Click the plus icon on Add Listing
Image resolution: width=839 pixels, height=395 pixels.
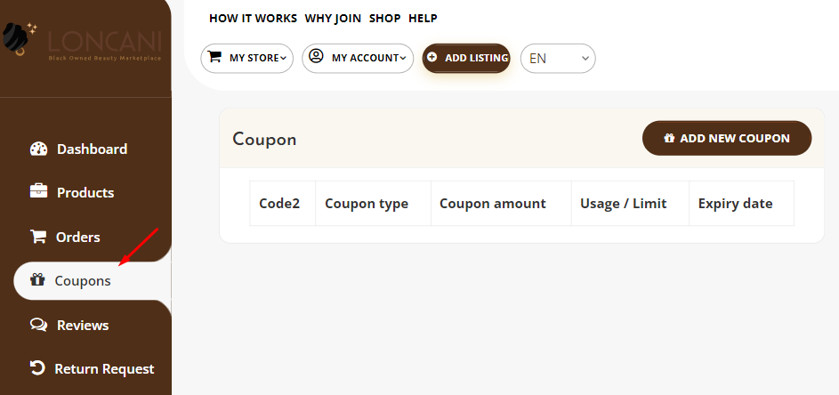pos(432,57)
